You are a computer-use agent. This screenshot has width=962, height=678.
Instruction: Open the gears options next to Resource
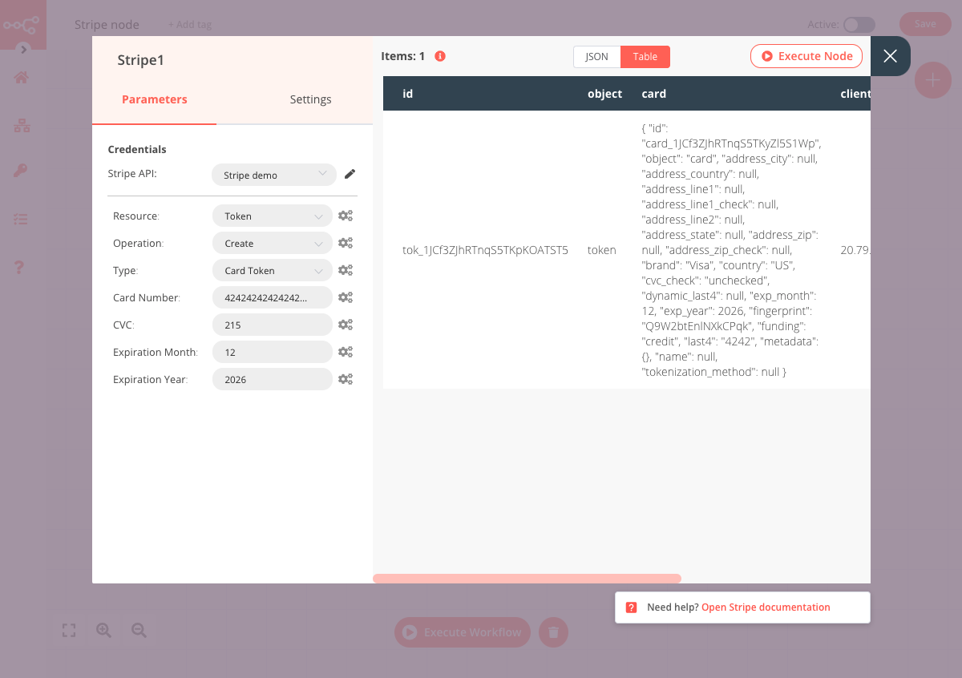pos(346,216)
